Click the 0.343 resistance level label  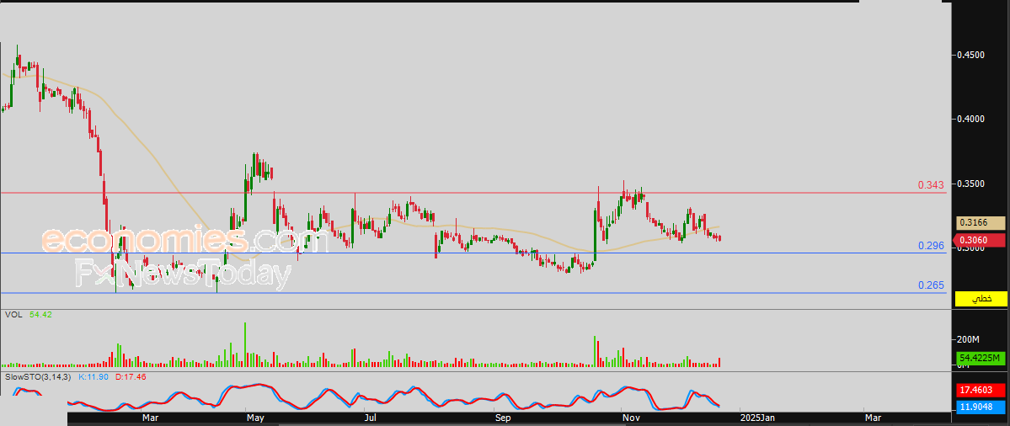tap(931, 185)
